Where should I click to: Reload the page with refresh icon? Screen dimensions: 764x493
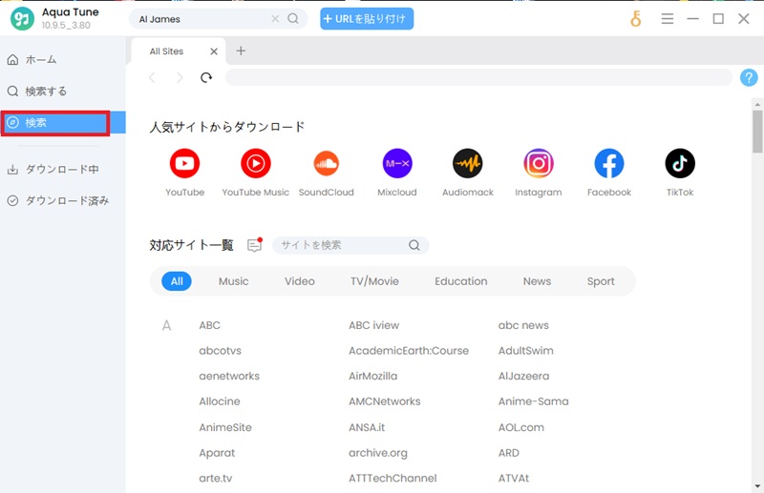(x=206, y=77)
